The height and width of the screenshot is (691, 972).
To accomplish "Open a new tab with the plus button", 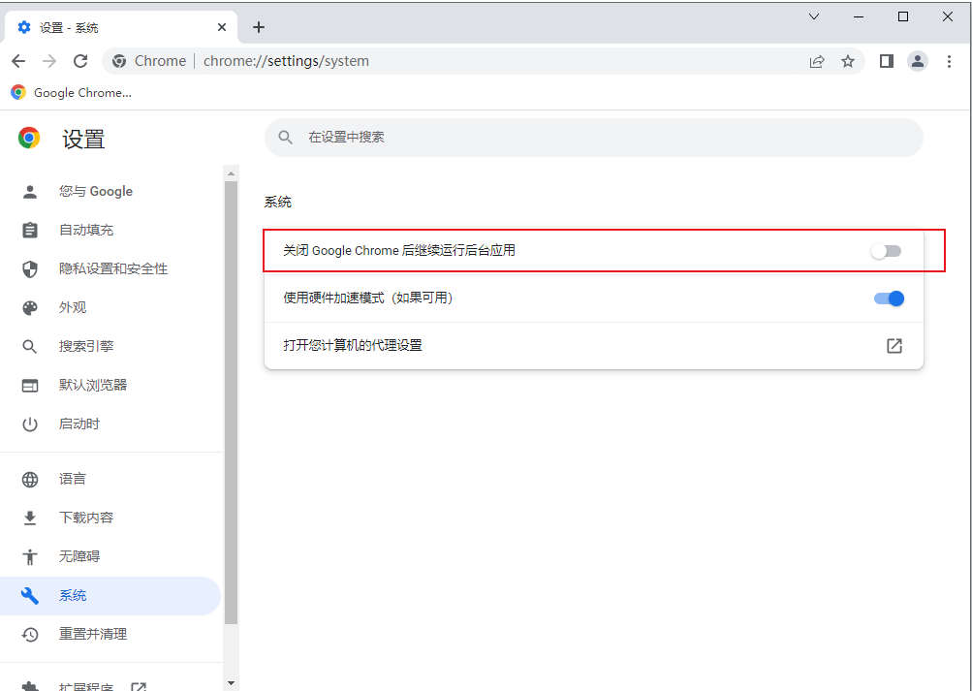I will pyautogui.click(x=259, y=27).
